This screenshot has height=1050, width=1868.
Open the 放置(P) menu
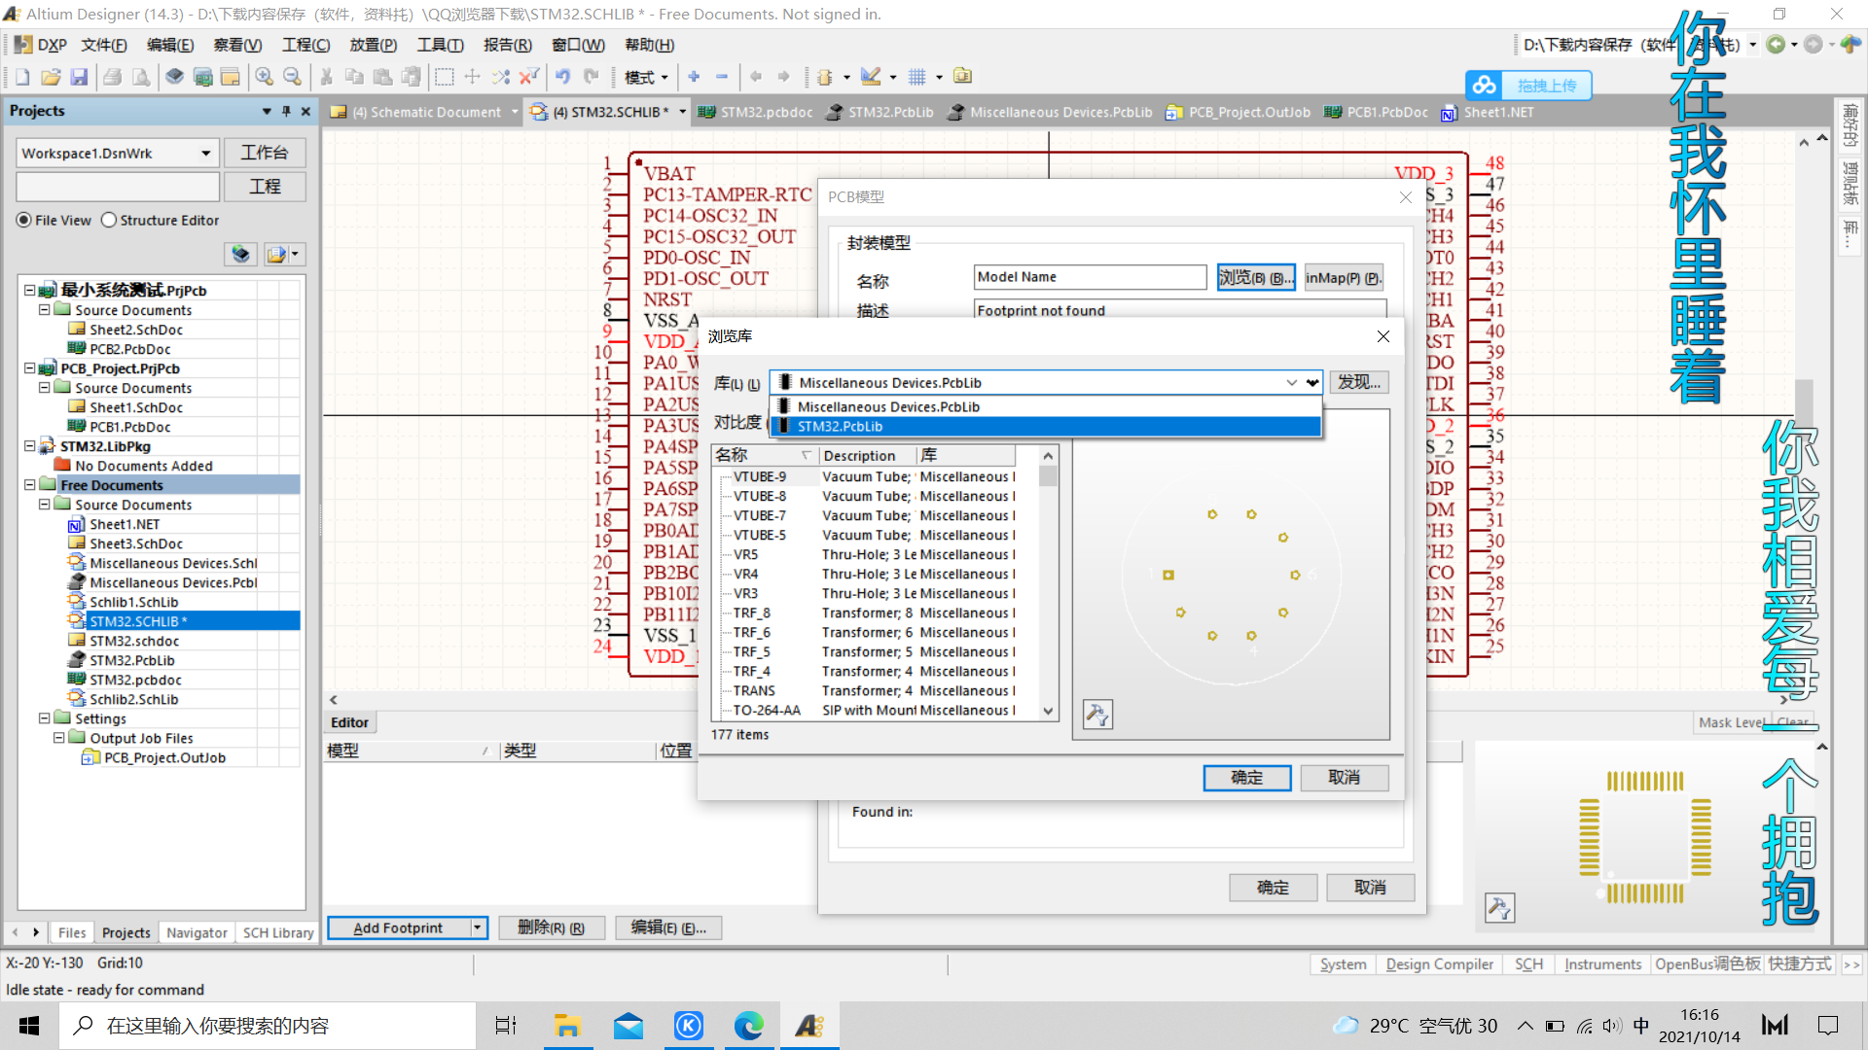(373, 45)
